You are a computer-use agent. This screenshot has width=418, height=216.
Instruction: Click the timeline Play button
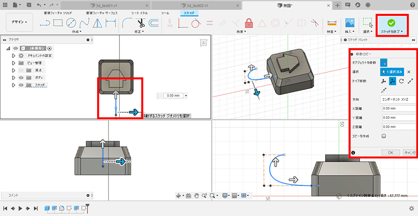20,209
